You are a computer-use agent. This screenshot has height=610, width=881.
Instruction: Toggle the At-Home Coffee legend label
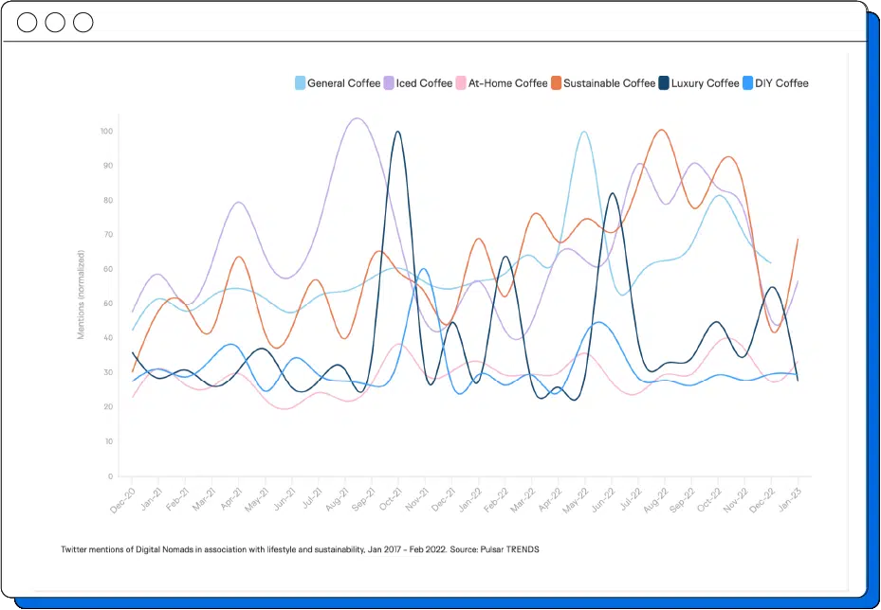click(x=507, y=83)
